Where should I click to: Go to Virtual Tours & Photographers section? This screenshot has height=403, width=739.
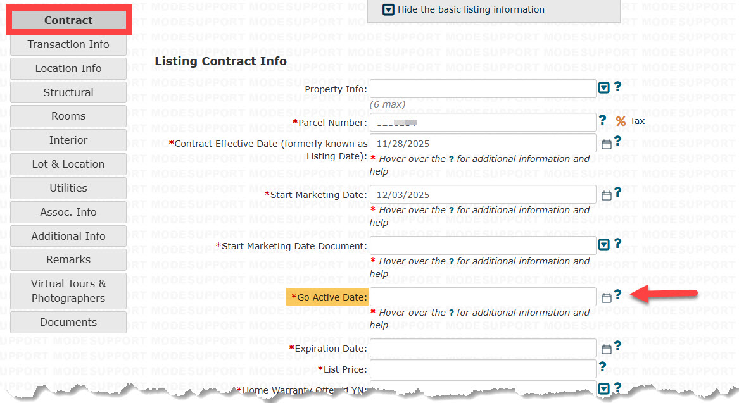(x=68, y=291)
